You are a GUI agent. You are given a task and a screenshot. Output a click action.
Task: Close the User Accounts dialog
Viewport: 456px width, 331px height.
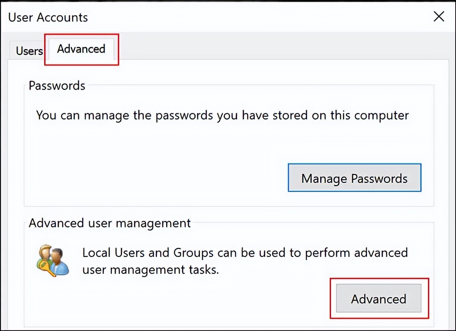point(438,16)
